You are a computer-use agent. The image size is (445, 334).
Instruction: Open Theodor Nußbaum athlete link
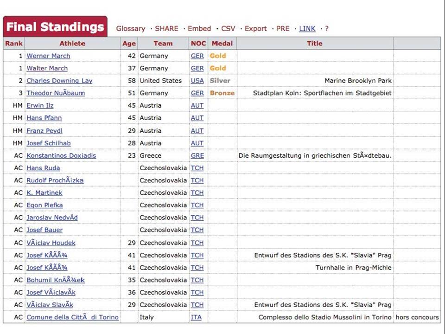pos(56,93)
